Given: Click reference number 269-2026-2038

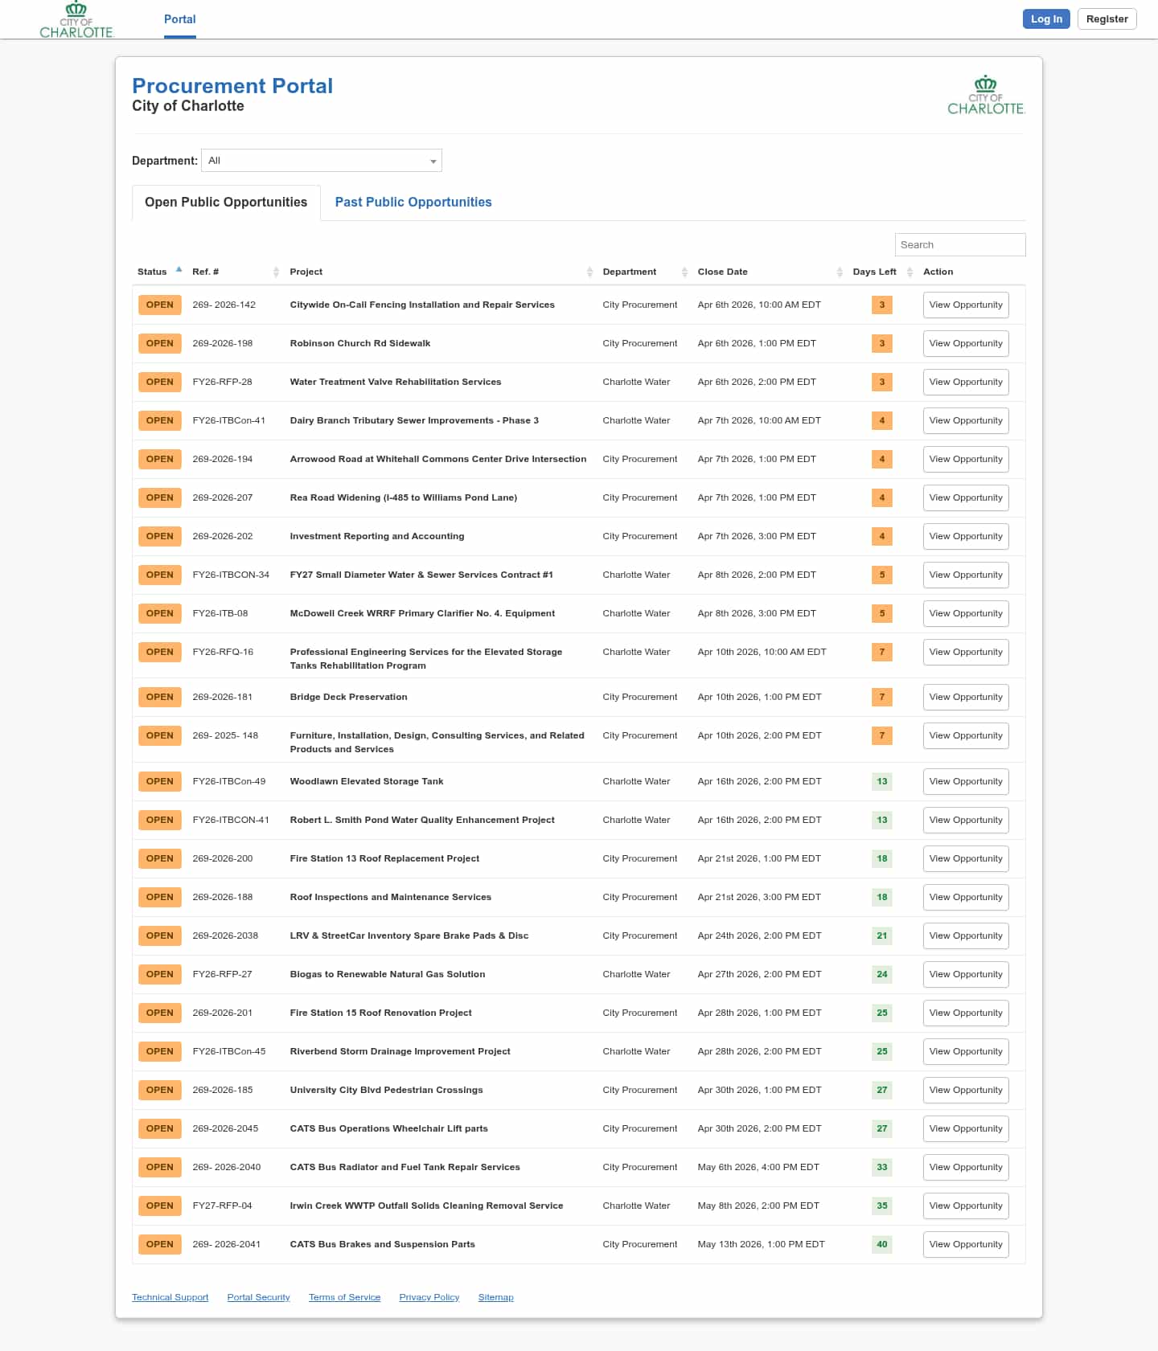Looking at the screenshot, I should 225,936.
